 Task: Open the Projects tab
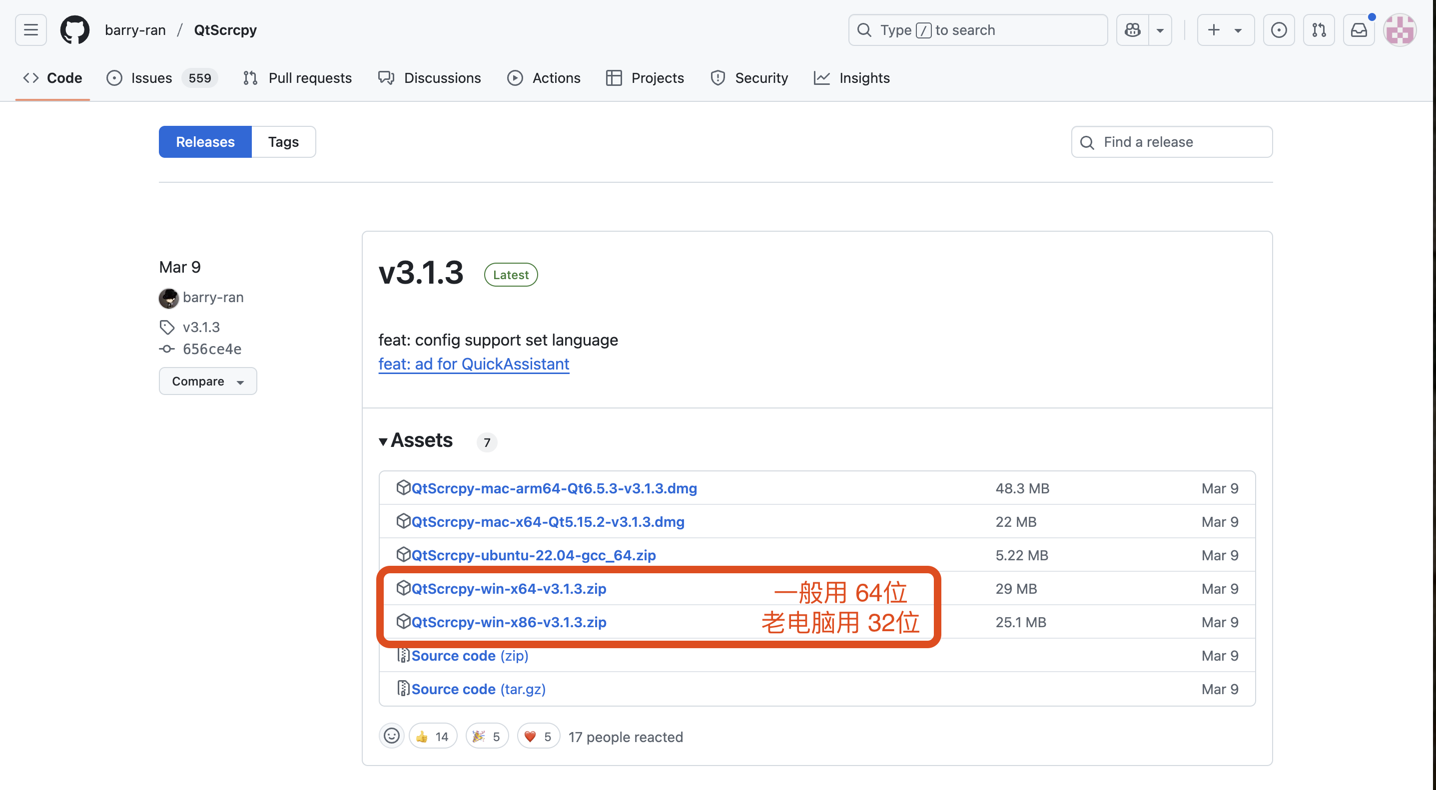tap(645, 78)
